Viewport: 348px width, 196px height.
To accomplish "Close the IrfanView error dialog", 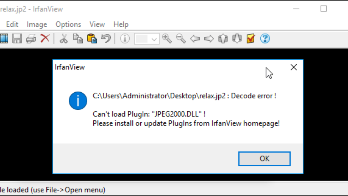I will [293, 67].
